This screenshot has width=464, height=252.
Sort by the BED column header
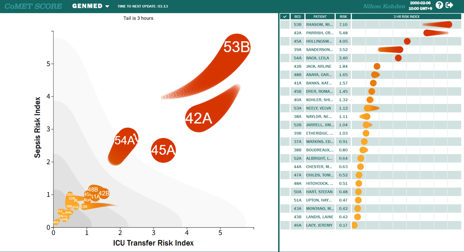click(297, 17)
